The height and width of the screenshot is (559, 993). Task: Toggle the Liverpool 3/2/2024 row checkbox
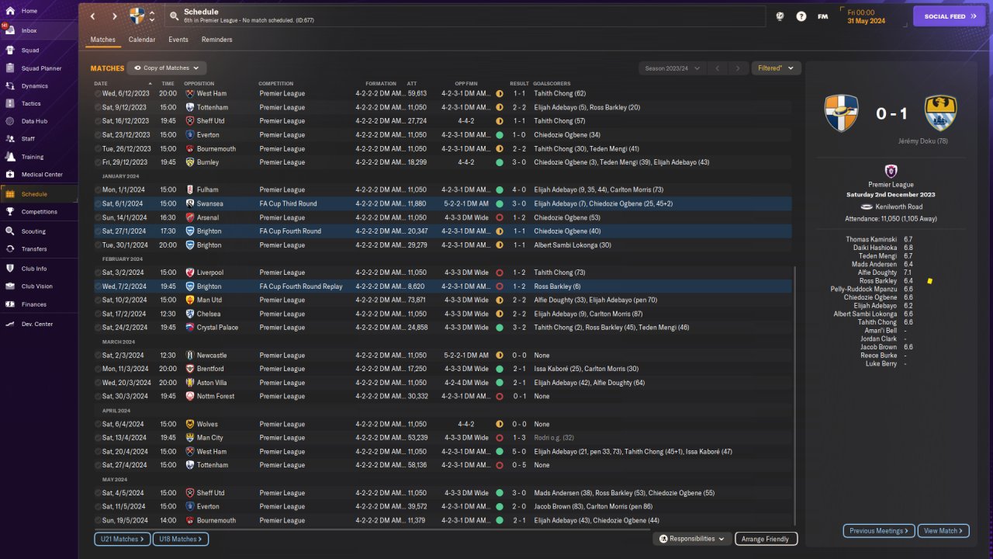point(98,273)
